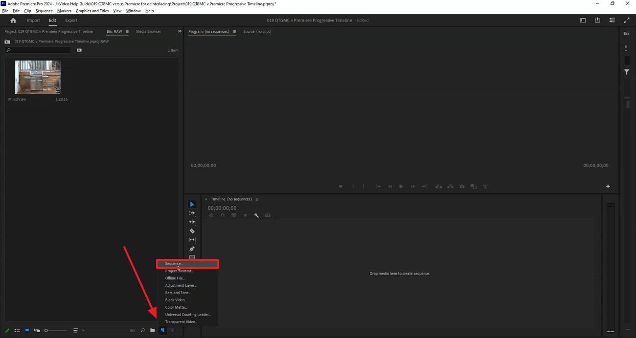Image resolution: width=636 pixels, height=338 pixels.
Task: Switch bin to List View
Action: pos(17,330)
